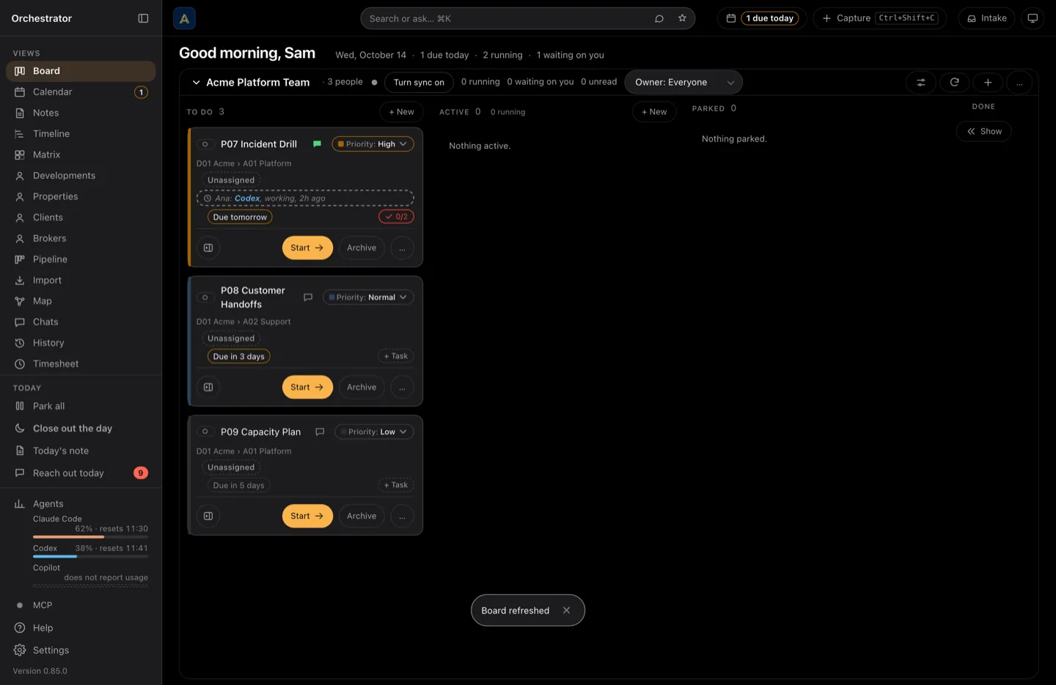Screen dimensions: 1056x685
Task: Click the plus icon in team header
Action: 988,82
